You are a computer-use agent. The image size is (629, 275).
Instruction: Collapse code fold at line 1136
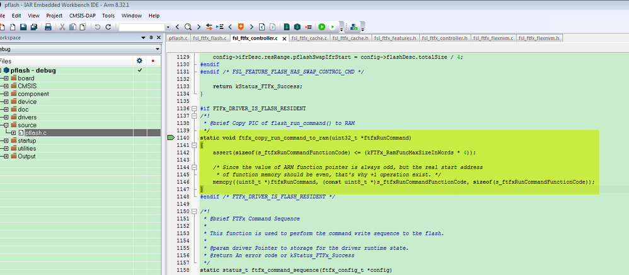pyautogui.click(x=195, y=108)
